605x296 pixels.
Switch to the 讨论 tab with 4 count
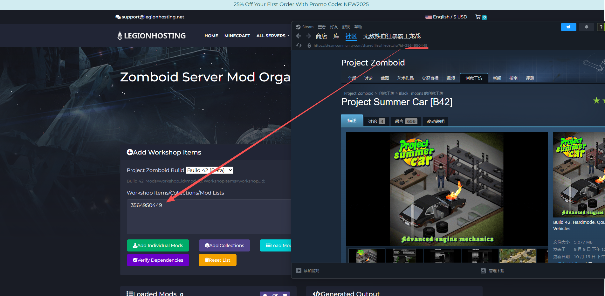[x=376, y=121]
